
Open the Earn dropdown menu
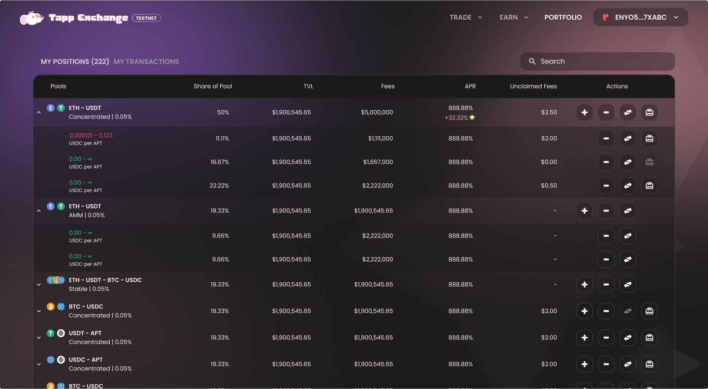point(514,17)
